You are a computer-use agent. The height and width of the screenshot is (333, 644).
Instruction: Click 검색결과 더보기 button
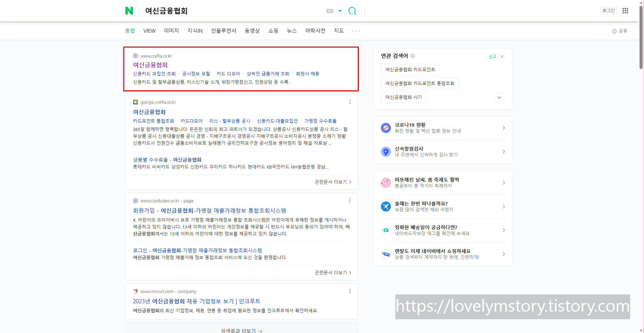(242, 331)
